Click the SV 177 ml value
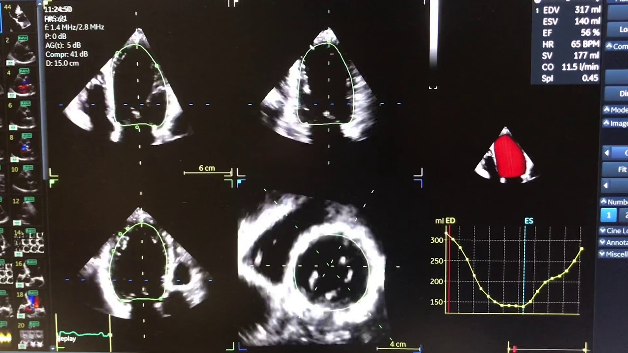Image resolution: width=628 pixels, height=353 pixels. [586, 55]
